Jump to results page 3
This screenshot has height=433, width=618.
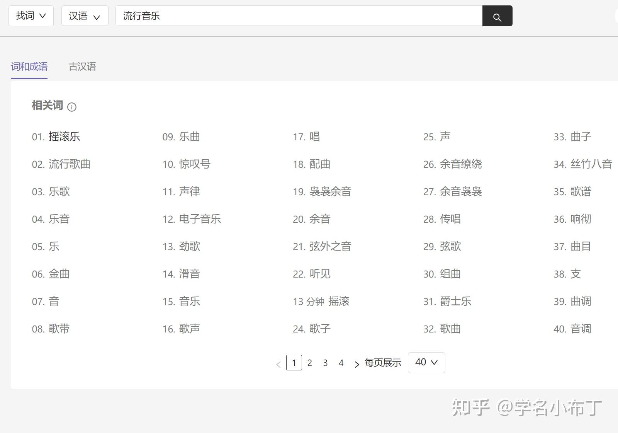pos(325,363)
